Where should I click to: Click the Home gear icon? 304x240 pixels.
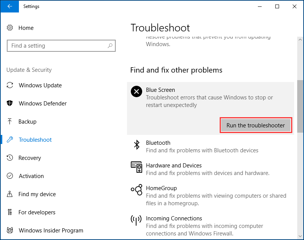pyautogui.click(x=10, y=28)
